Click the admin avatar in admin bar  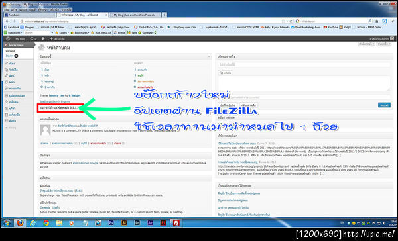pos(392,39)
